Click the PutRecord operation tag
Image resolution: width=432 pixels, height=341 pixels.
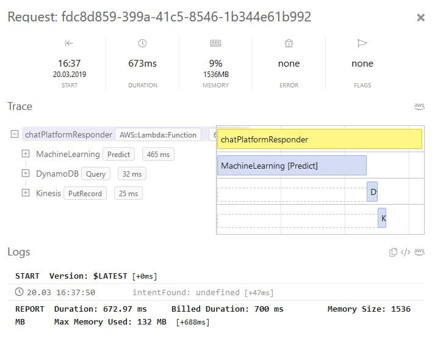85,194
